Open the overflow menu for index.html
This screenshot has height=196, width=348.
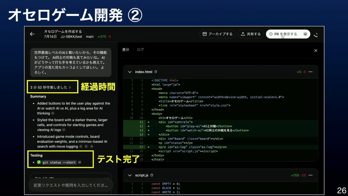(311, 72)
